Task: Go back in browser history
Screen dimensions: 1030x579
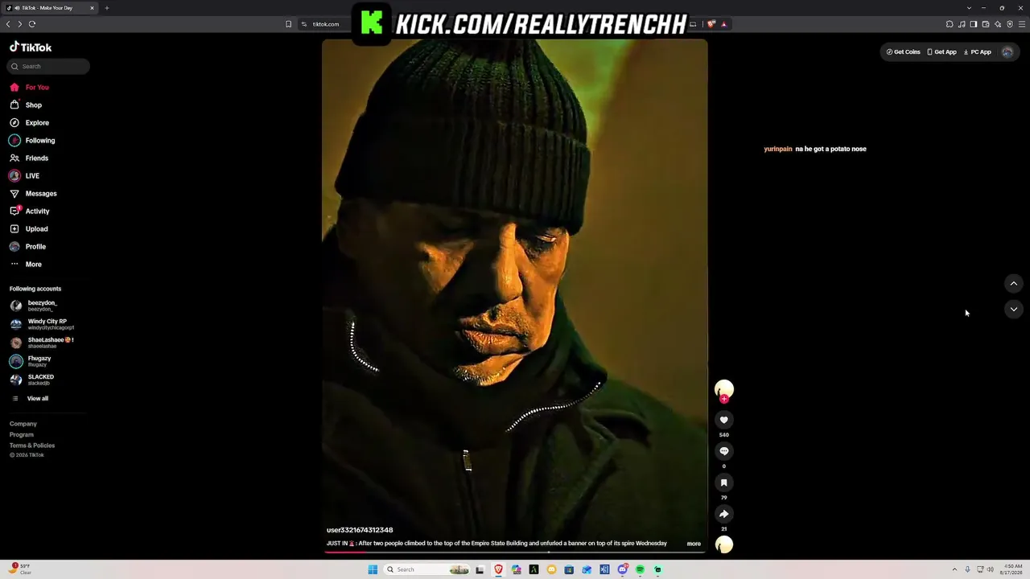Action: pyautogui.click(x=8, y=24)
